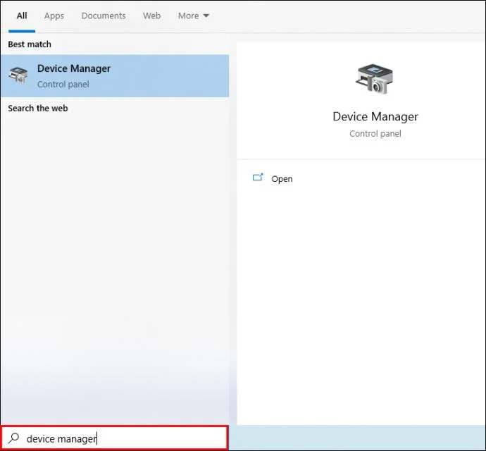Screen dimensions: 486x451
Task: Click the search magnifier icon
Action: (x=13, y=438)
